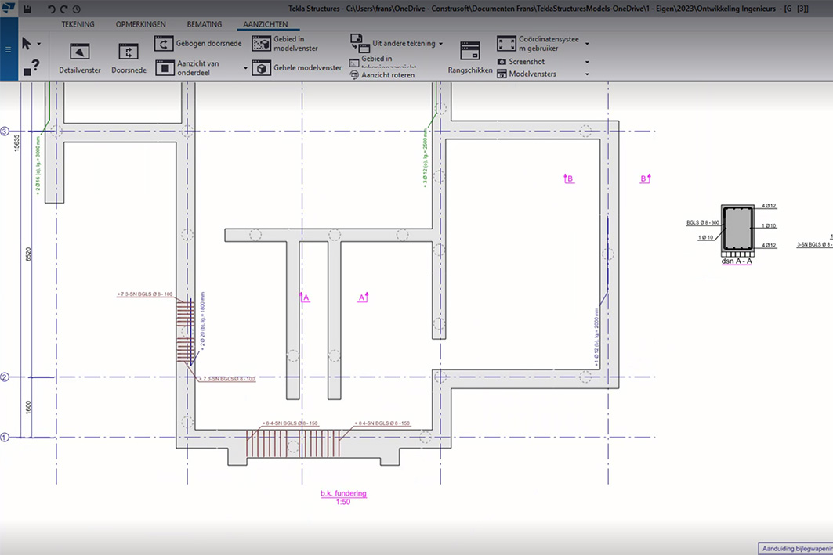The image size is (833, 555).
Task: Save the drawing with the disk icon
Action: click(27, 9)
